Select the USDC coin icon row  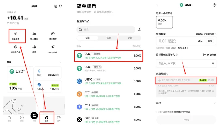(x=109, y=81)
